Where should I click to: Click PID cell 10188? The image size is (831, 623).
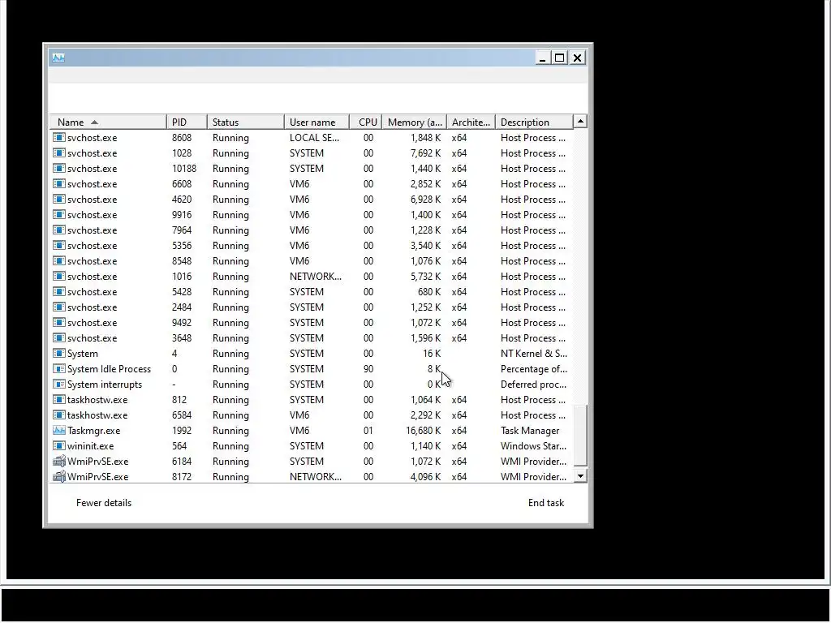[x=184, y=169]
